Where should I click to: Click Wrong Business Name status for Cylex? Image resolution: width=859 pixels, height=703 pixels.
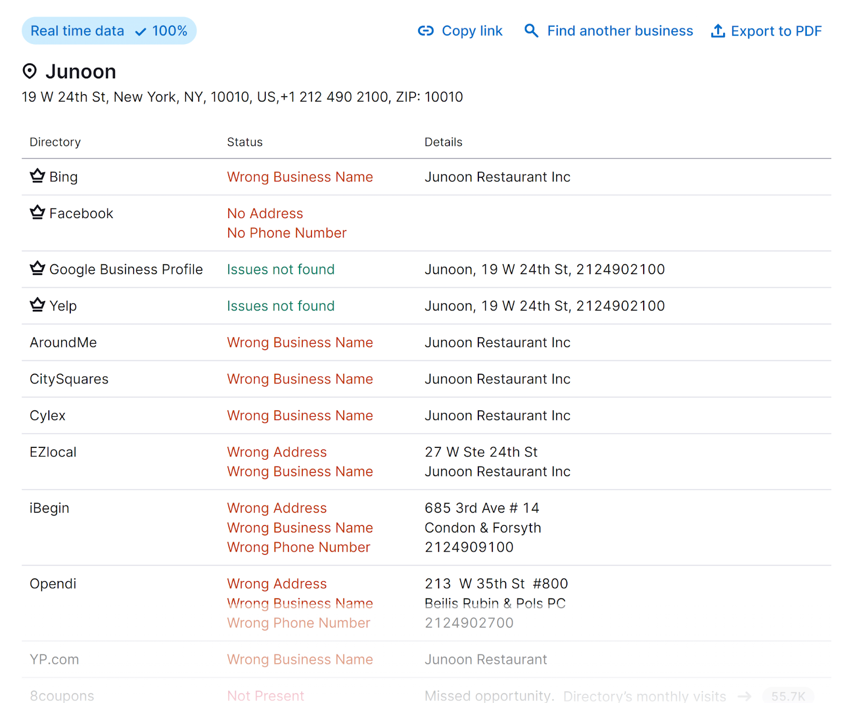[x=300, y=415]
